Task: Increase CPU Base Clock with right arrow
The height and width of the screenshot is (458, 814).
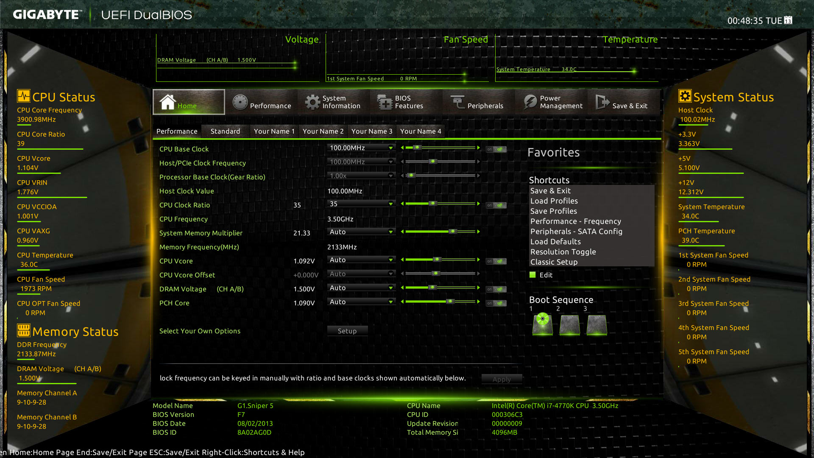Action: (479, 148)
